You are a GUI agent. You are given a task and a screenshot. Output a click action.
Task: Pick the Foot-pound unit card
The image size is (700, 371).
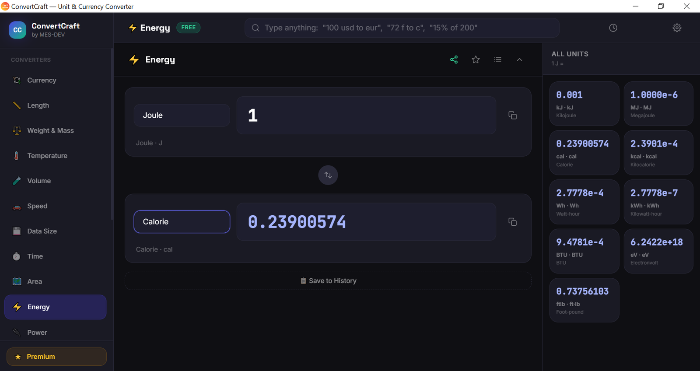click(584, 300)
